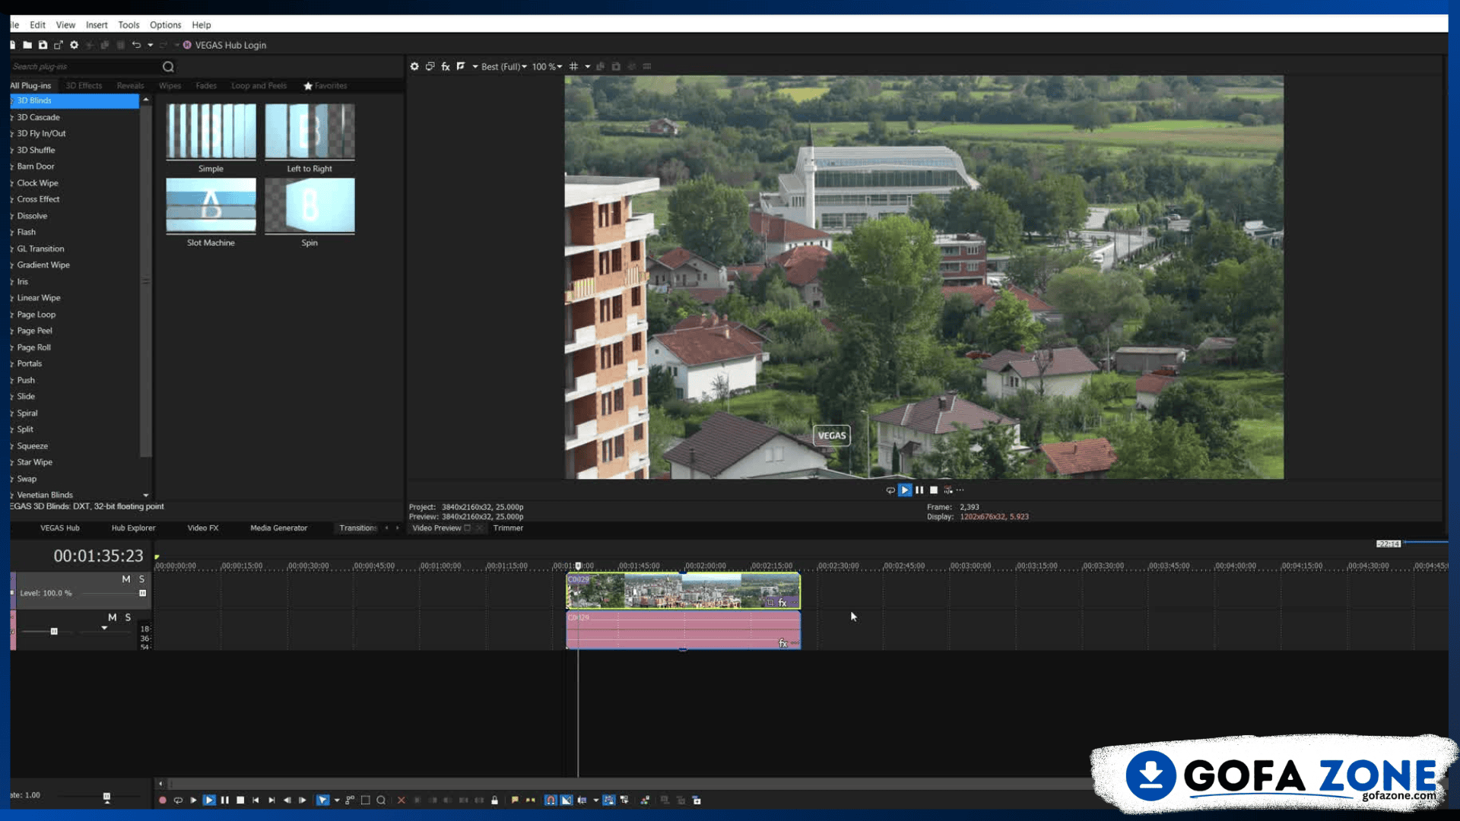Viewport: 1460px width, 821px height.
Task: Solo the video track
Action: pyautogui.click(x=141, y=579)
